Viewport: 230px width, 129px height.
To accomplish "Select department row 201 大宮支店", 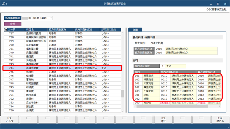I will 177,83.
